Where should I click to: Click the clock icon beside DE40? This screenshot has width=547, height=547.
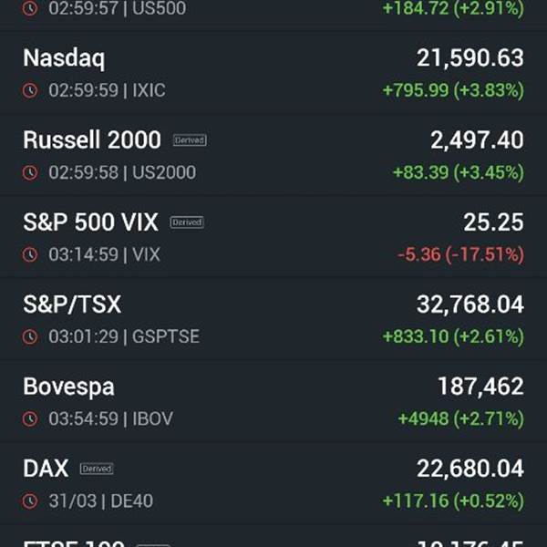pyautogui.click(x=30, y=501)
